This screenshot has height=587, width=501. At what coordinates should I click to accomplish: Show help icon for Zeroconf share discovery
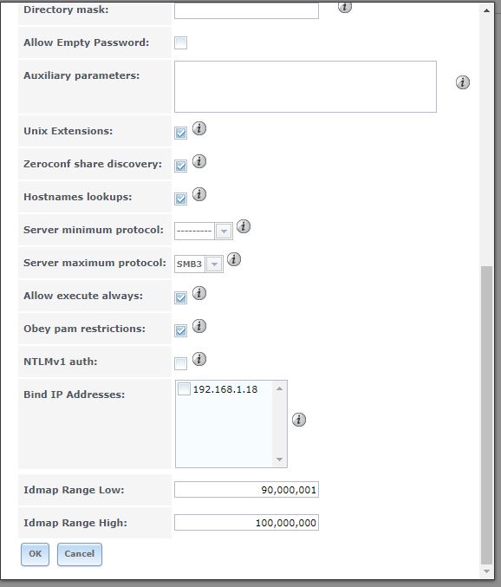[x=199, y=161]
